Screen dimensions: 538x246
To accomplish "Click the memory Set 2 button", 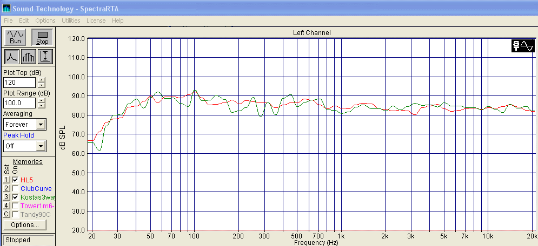I will point(6,188).
